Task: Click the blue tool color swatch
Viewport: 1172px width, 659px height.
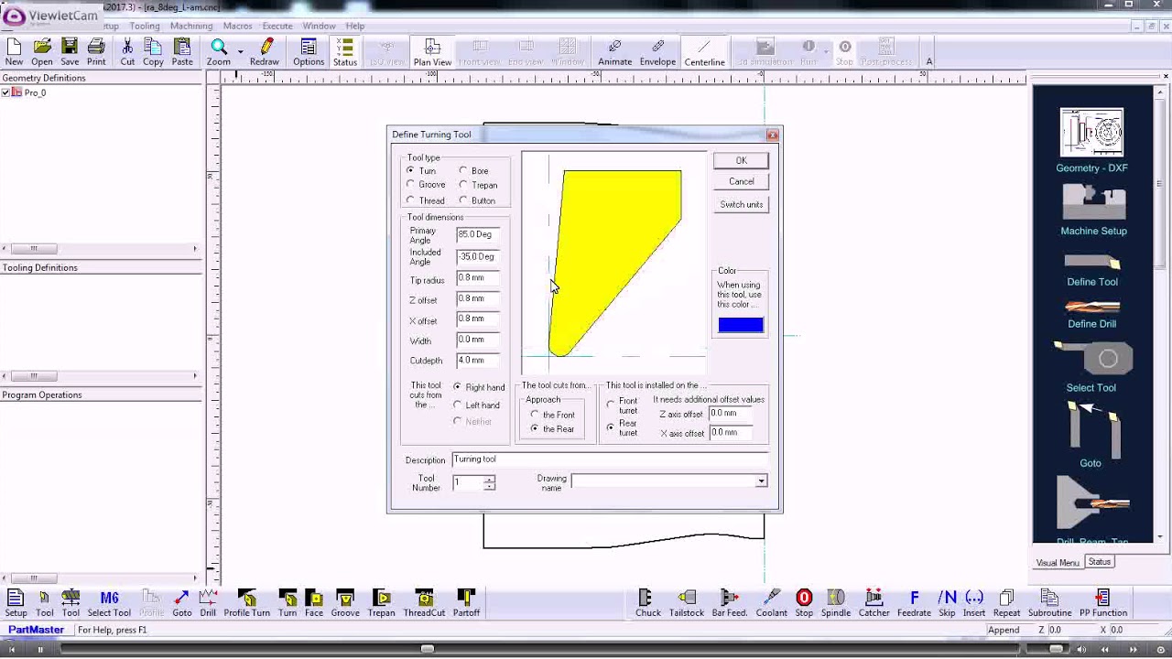Action: tap(741, 324)
